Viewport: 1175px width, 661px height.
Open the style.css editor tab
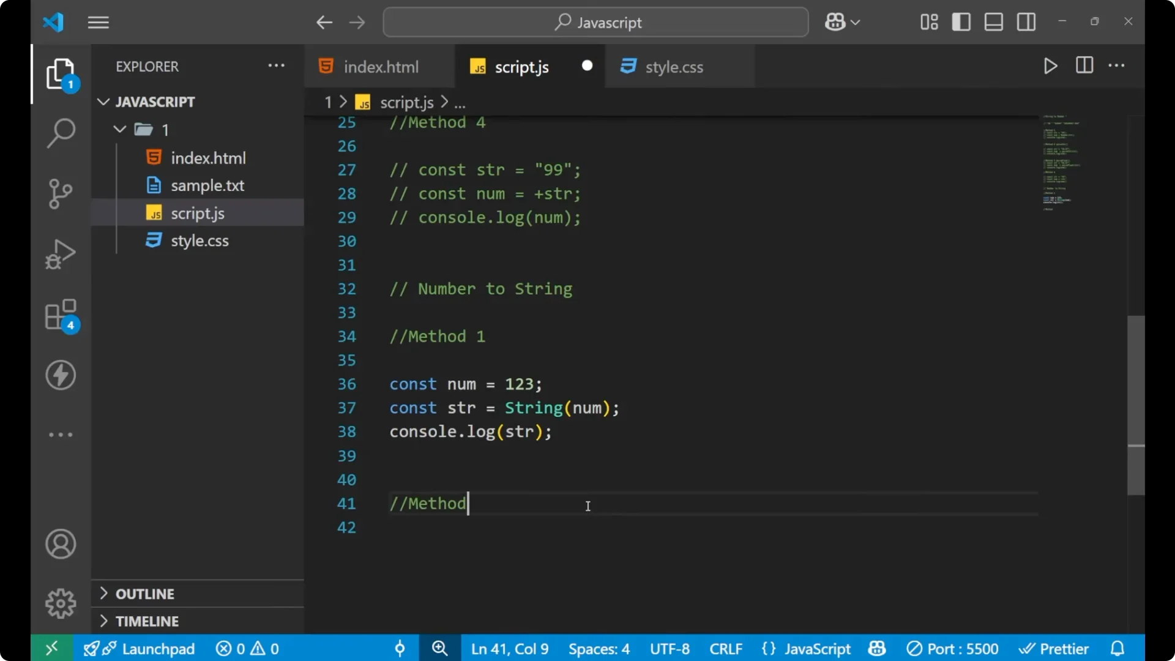674,66
